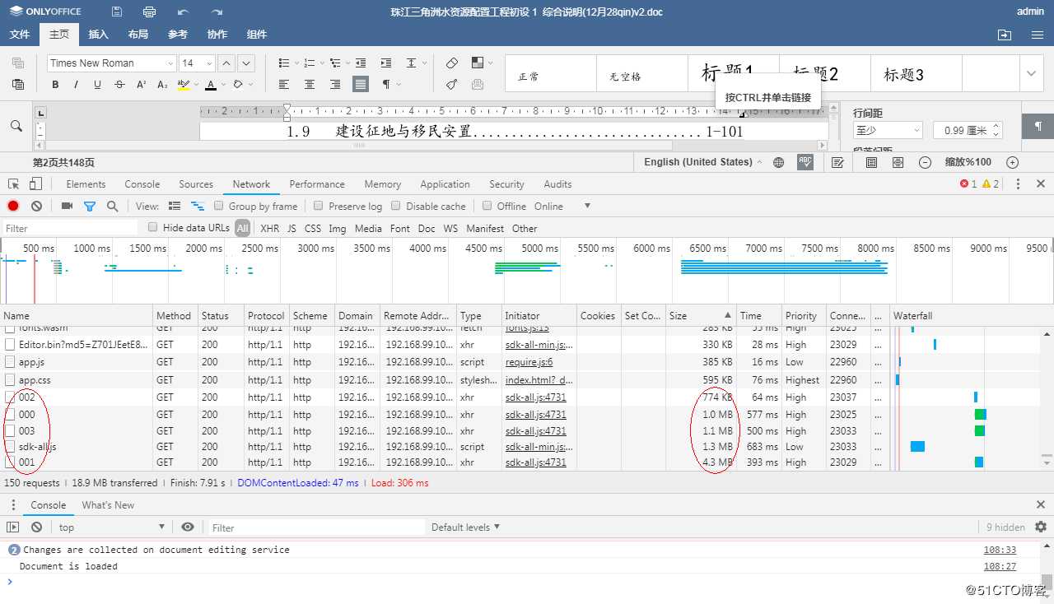
Task: Click the highlight color button
Action: (x=184, y=85)
